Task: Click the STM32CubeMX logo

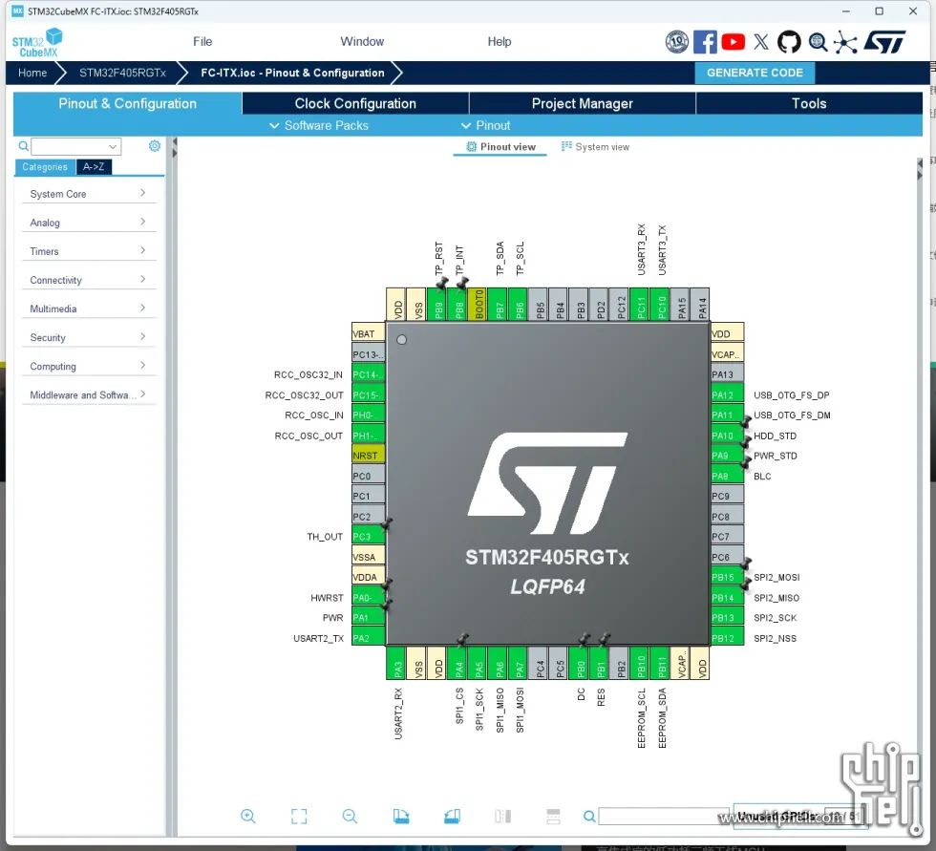Action: click(x=37, y=43)
